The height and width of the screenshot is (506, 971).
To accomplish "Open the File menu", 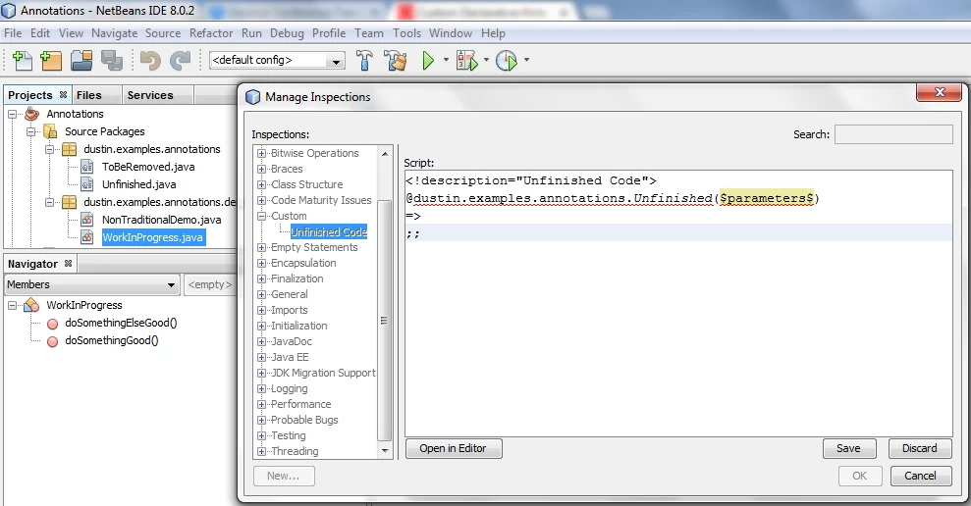I will point(13,33).
